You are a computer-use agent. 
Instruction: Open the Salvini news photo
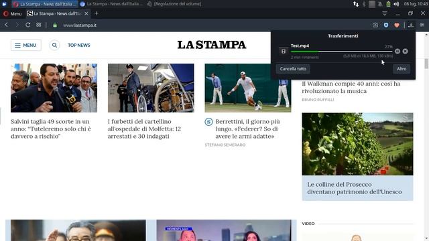coord(54,88)
